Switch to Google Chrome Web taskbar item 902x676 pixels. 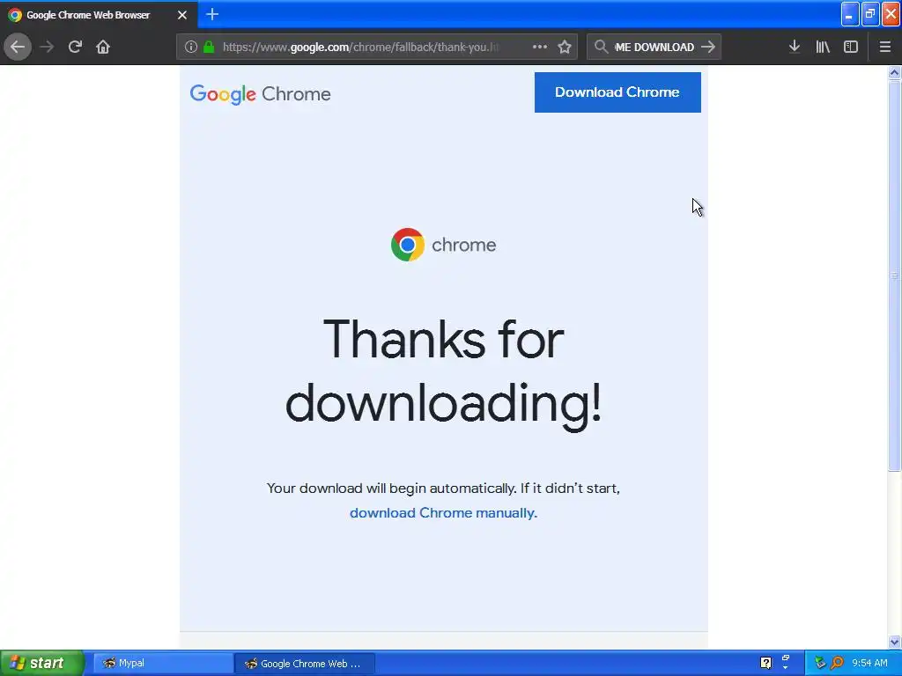coord(305,664)
